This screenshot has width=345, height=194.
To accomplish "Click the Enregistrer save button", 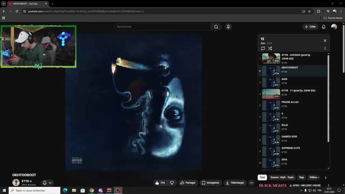I will click(x=211, y=183).
